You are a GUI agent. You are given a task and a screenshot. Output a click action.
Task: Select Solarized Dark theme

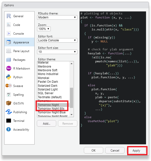pyautogui.click(x=53, y=86)
